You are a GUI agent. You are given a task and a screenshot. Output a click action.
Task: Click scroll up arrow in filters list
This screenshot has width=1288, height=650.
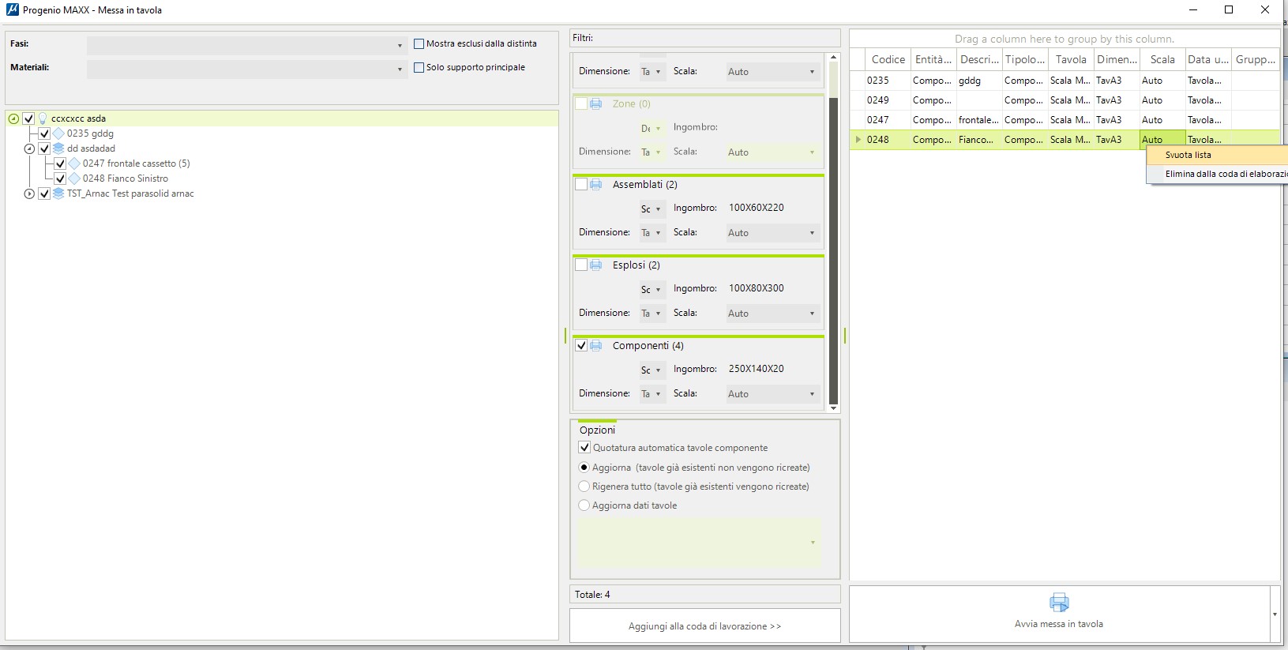point(833,58)
